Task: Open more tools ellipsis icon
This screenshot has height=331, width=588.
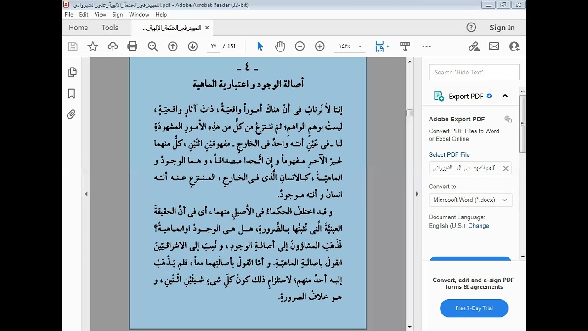Action: pyautogui.click(x=426, y=46)
